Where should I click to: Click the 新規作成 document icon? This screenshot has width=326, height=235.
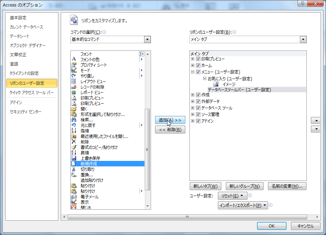pyautogui.click(x=74, y=164)
